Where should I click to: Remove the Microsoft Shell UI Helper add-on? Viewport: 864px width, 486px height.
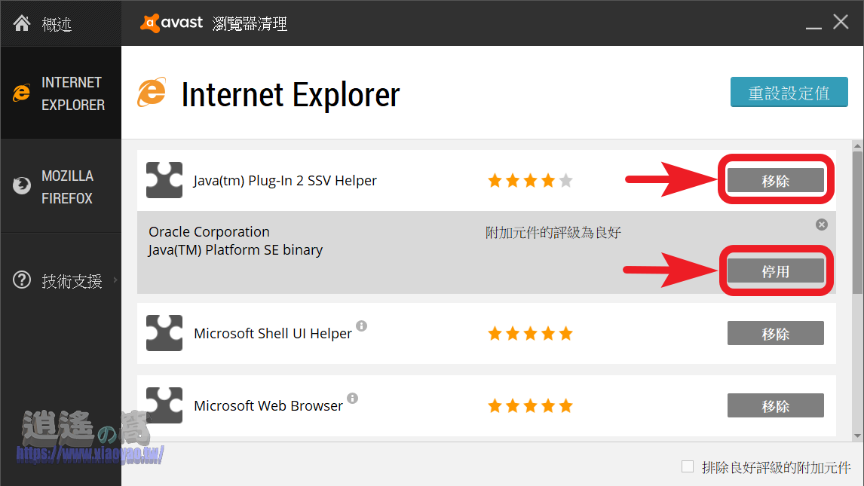[x=775, y=333]
